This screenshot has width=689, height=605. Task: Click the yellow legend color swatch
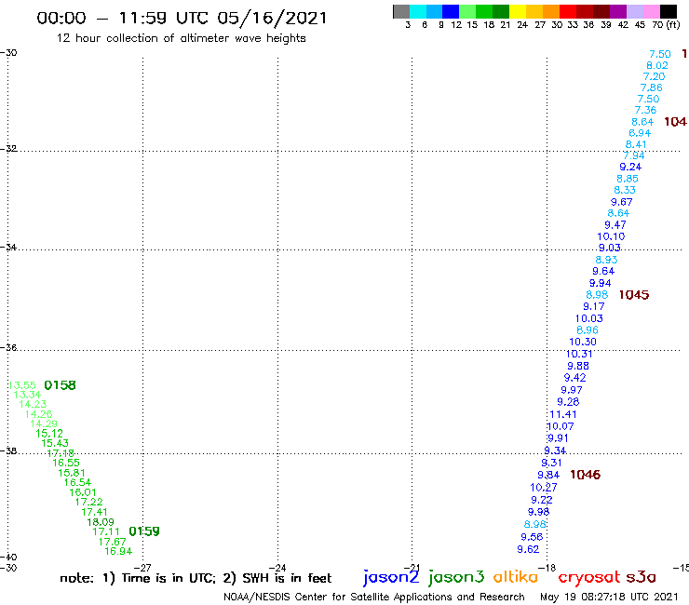tap(518, 11)
